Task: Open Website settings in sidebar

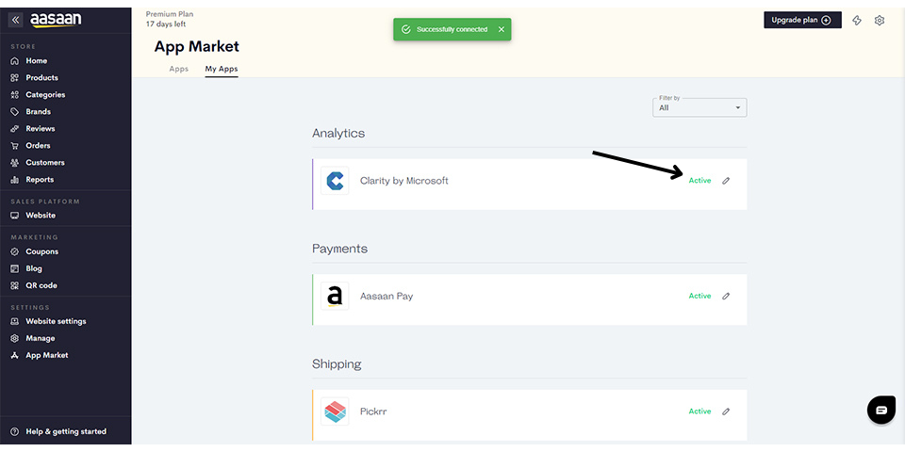Action: click(x=56, y=321)
